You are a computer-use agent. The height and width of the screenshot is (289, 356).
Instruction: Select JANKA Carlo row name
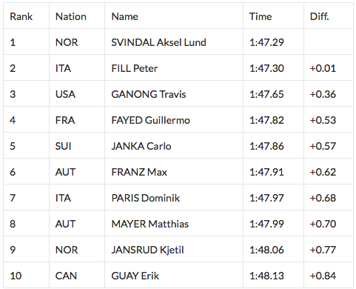tap(141, 146)
